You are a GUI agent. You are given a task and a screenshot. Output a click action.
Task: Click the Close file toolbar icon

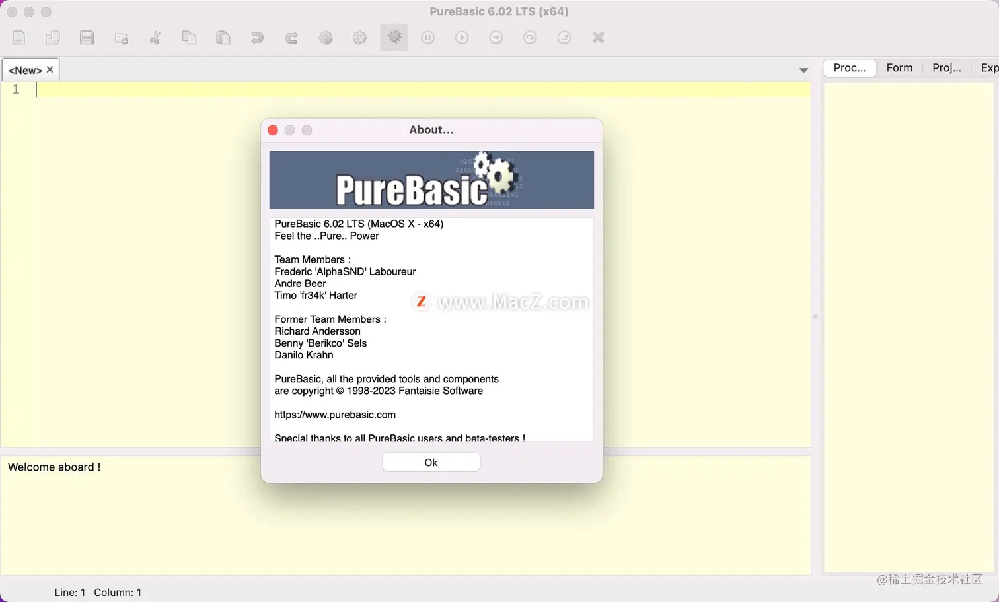coord(121,38)
